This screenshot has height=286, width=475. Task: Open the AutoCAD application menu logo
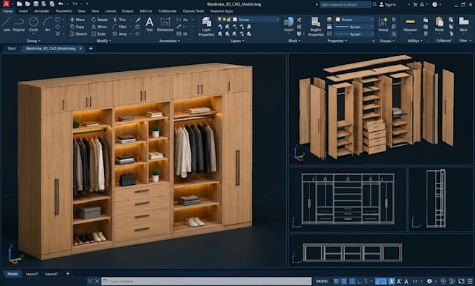(6, 4)
